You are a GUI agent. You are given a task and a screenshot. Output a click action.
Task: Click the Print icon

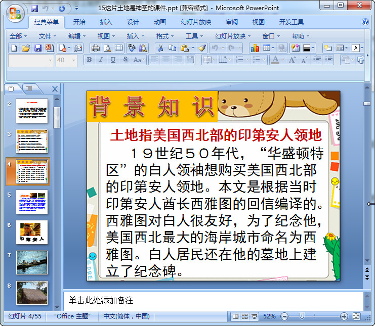click(96, 48)
